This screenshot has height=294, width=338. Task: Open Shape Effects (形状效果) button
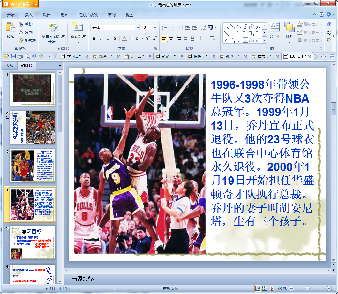coord(310,40)
